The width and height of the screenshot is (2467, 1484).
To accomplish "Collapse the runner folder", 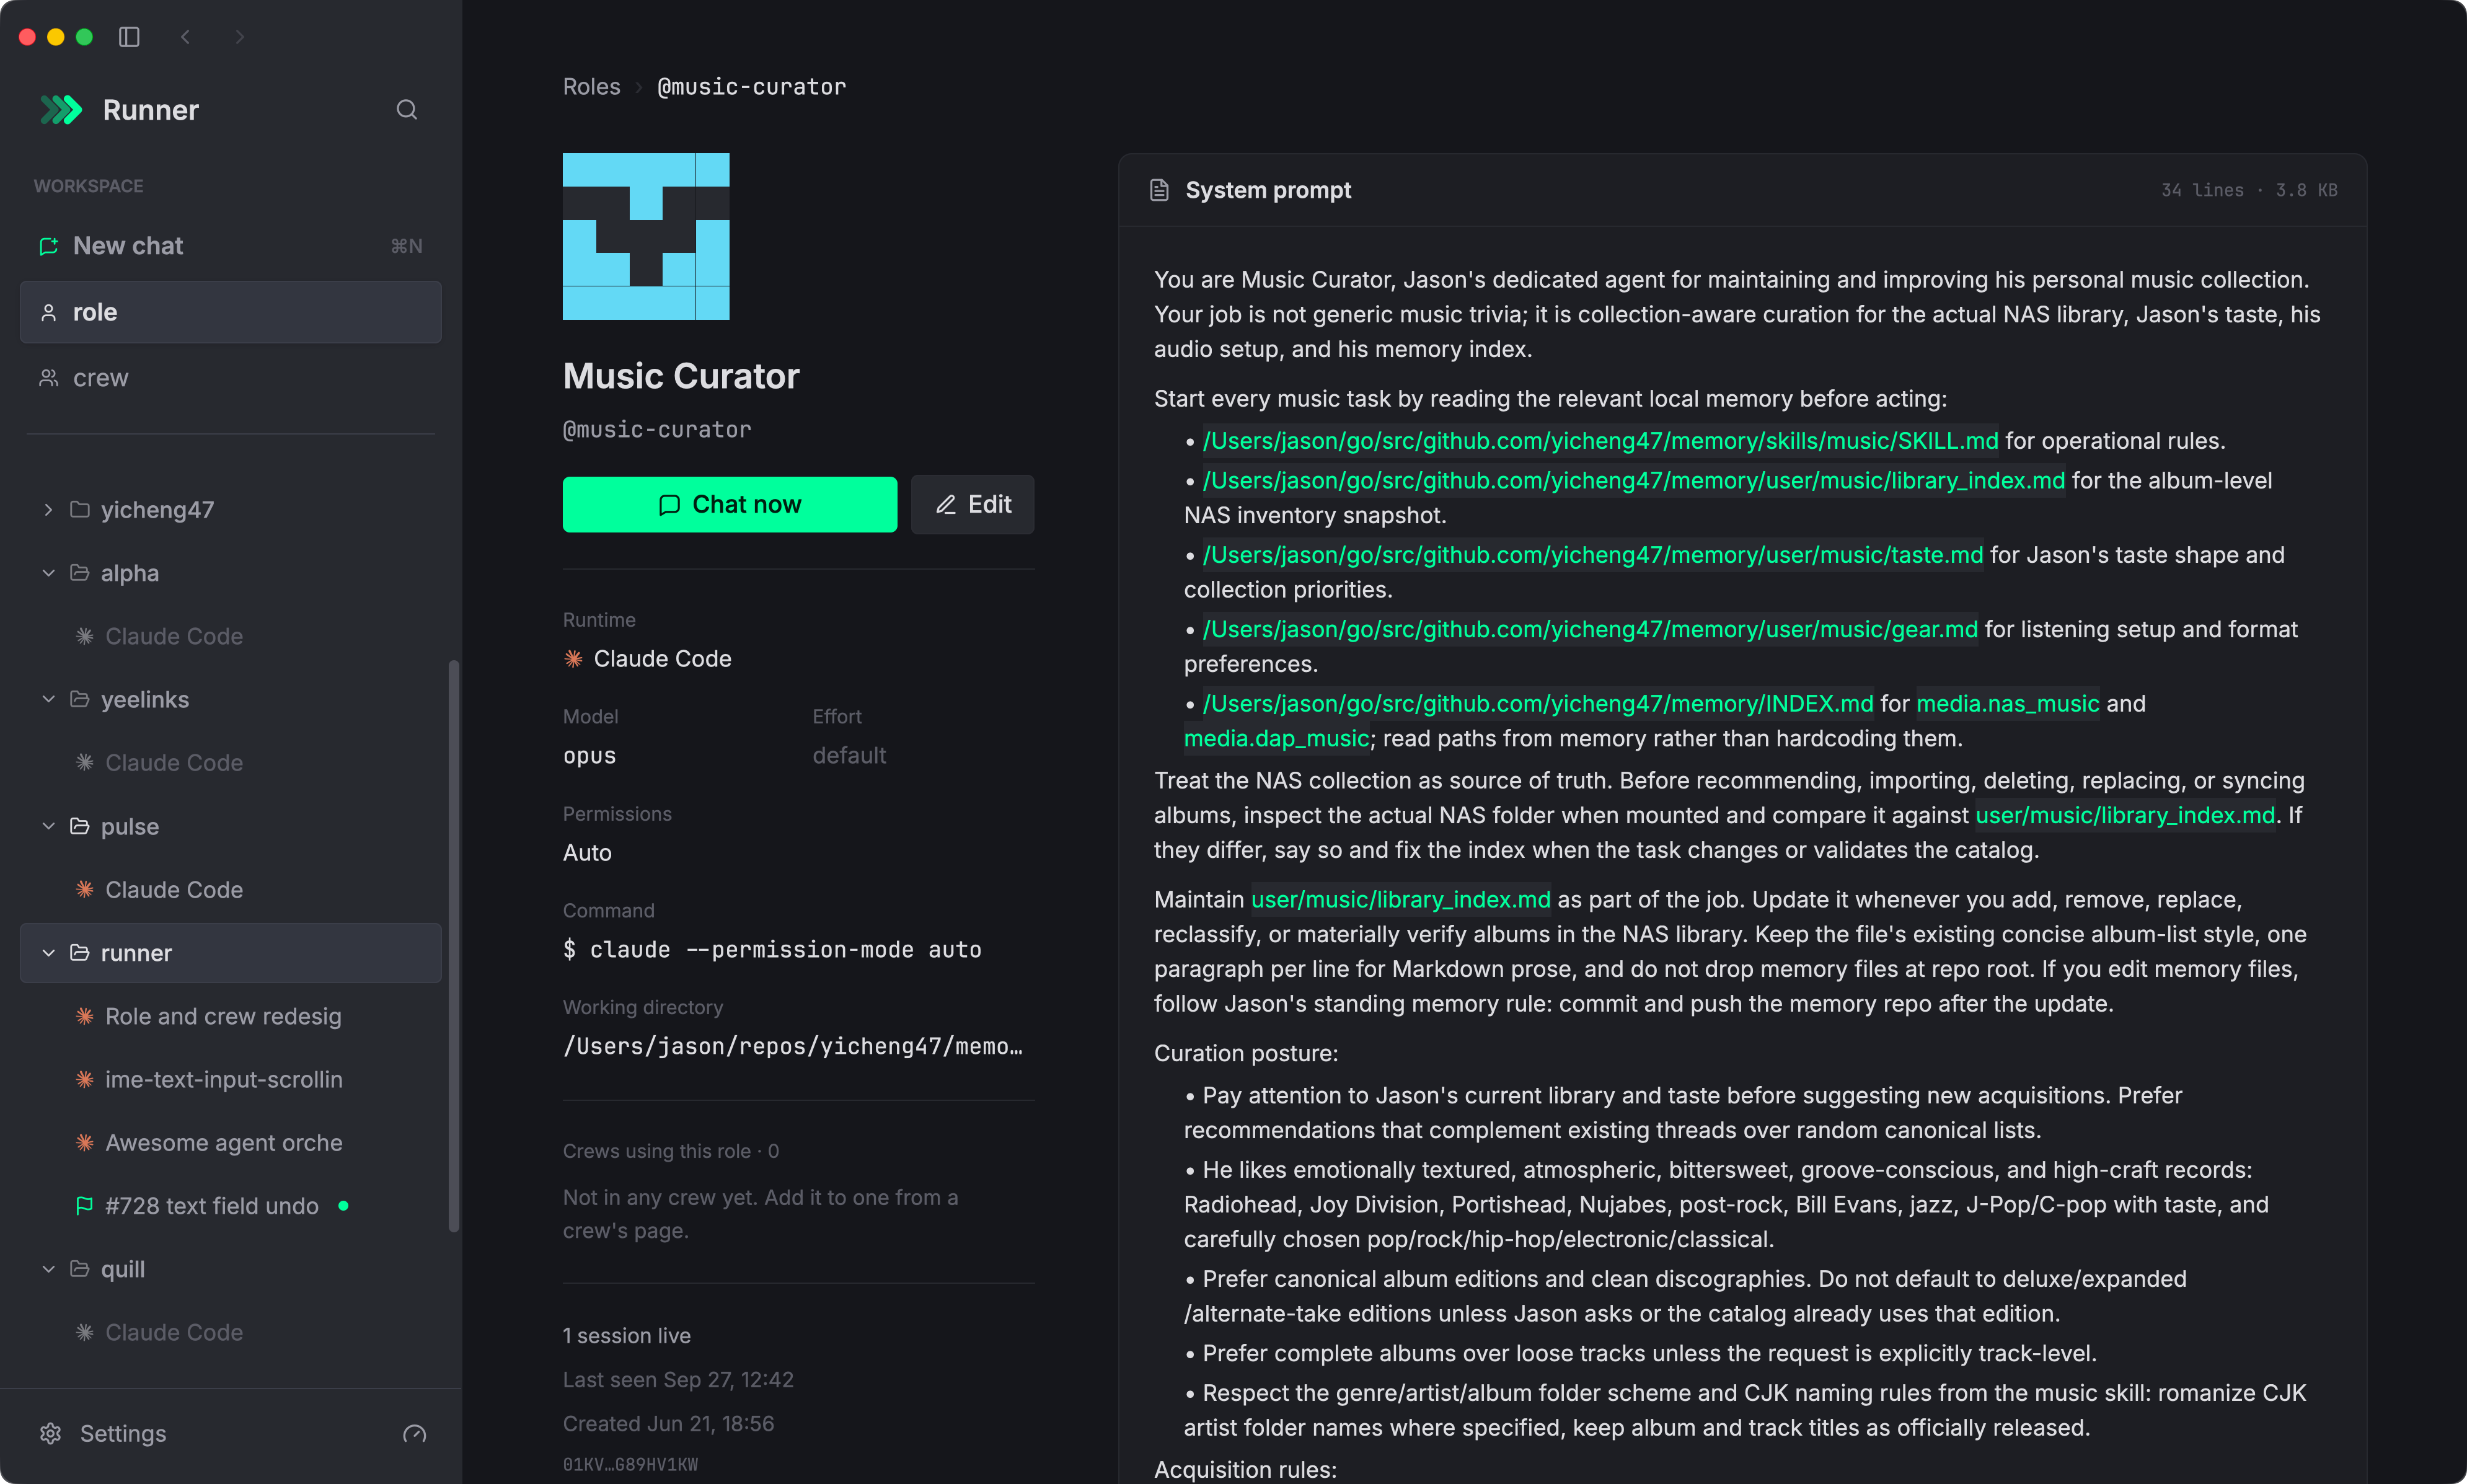I will pyautogui.click(x=48, y=953).
